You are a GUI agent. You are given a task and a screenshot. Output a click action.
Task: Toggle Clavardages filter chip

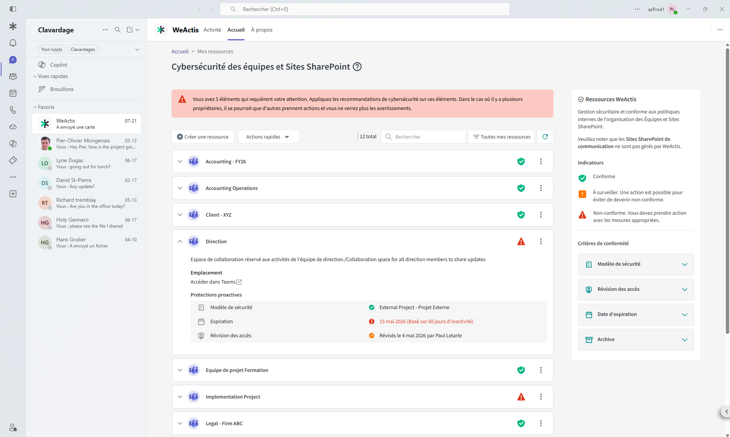tap(83, 49)
